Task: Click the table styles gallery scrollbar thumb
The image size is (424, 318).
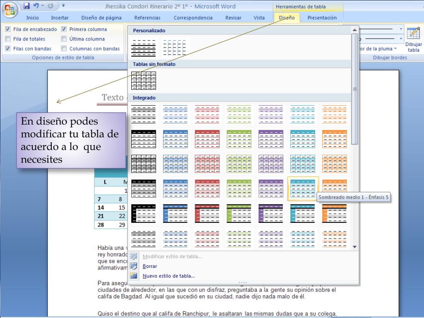Action: (354, 89)
